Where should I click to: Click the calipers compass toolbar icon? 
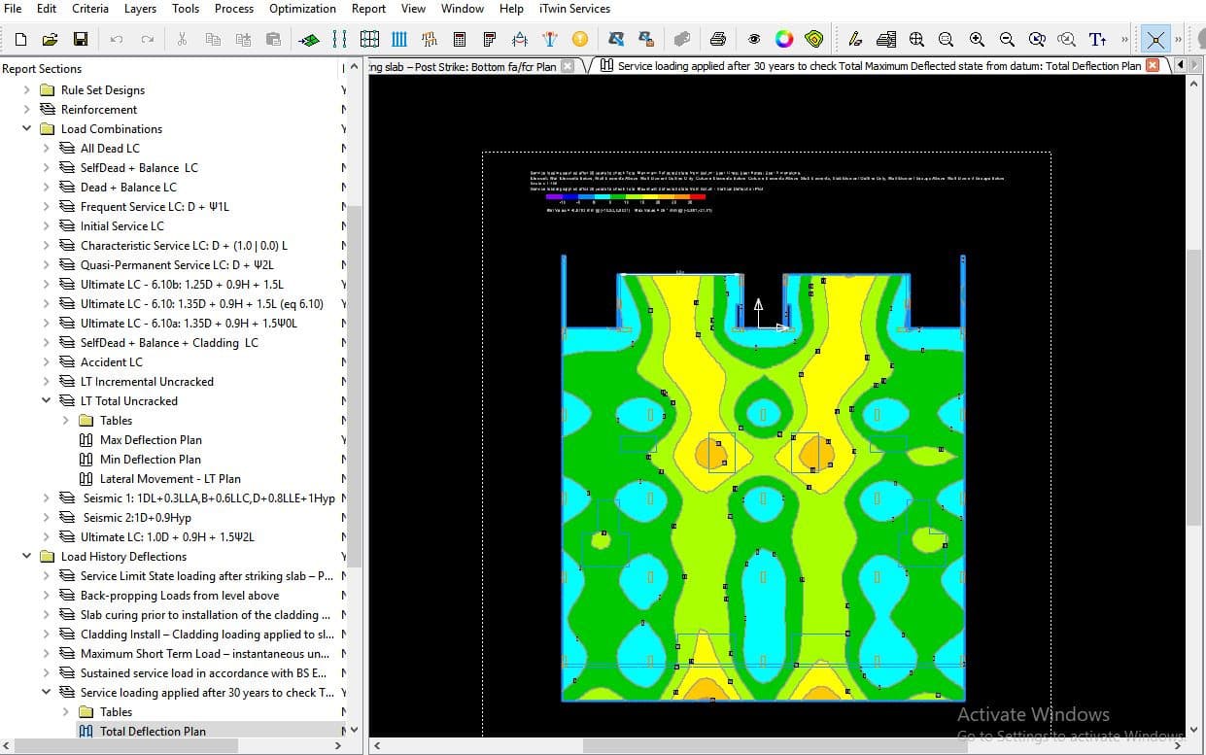[x=520, y=40]
